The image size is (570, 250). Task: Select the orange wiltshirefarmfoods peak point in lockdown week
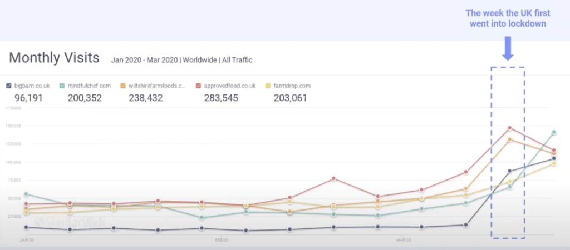point(509,139)
